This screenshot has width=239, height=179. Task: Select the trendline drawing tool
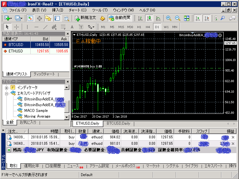45,27
